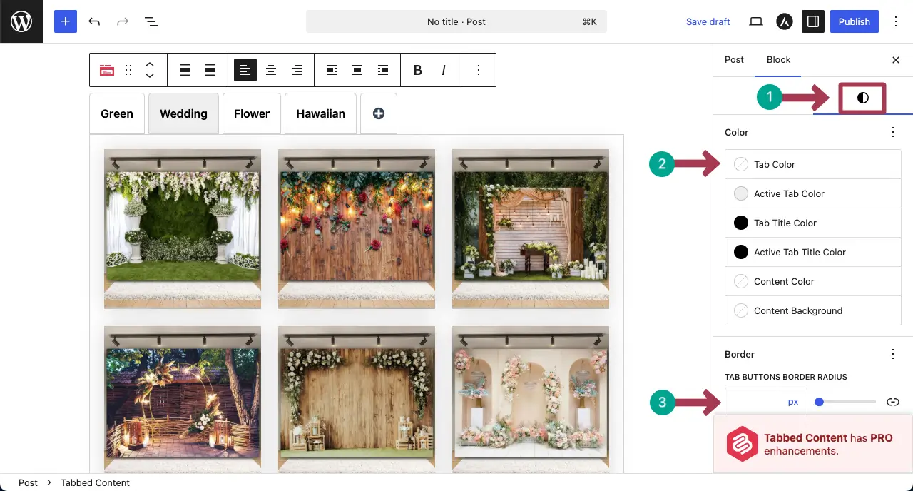913x491 pixels.
Task: Click the Publish button
Action: click(x=854, y=21)
